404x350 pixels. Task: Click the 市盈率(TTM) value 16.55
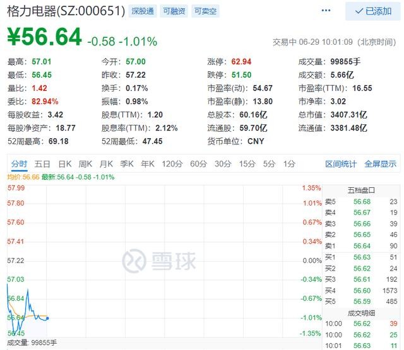click(362, 88)
